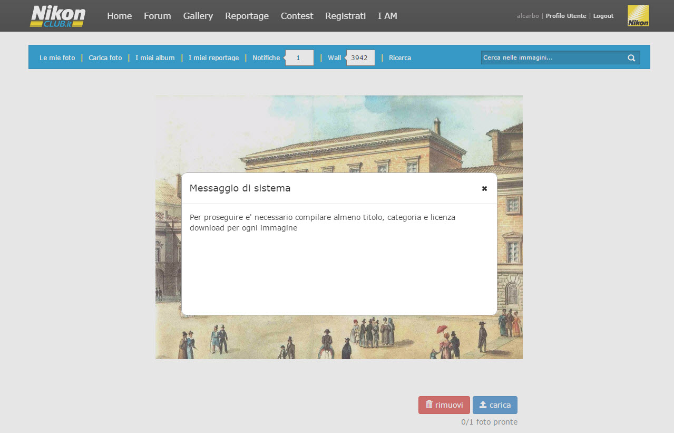Click the search magnifier icon

coord(631,58)
